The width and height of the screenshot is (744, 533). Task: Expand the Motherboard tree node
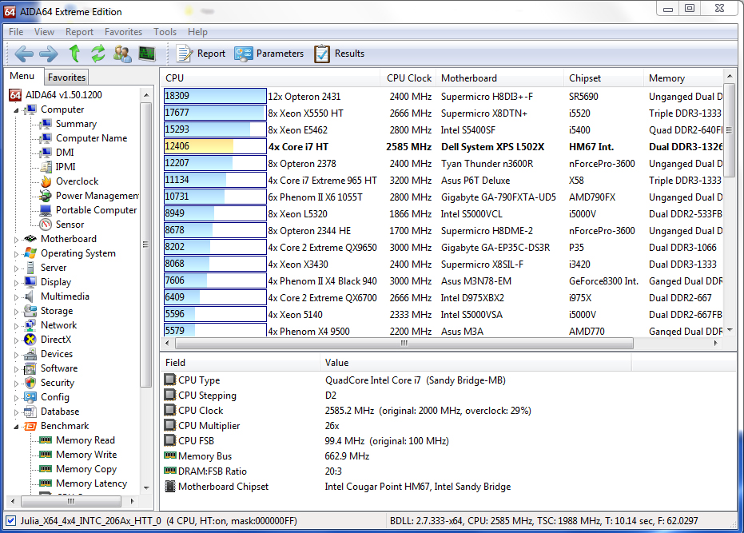[x=16, y=240]
